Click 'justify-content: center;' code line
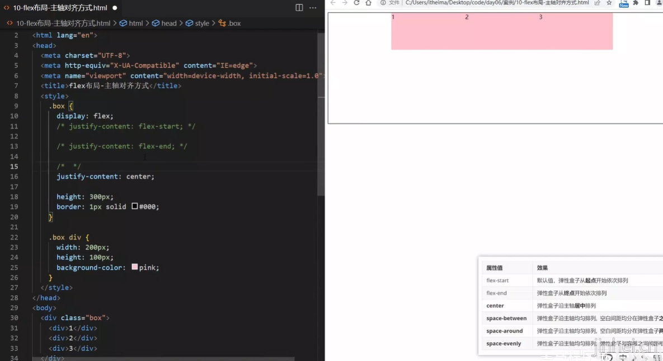Screen dimensions: 663x361 pos(106,177)
